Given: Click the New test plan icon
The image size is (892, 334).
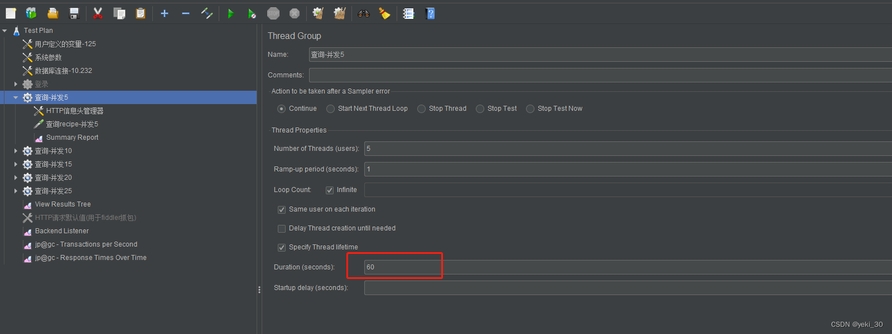Looking at the screenshot, I should pos(11,13).
